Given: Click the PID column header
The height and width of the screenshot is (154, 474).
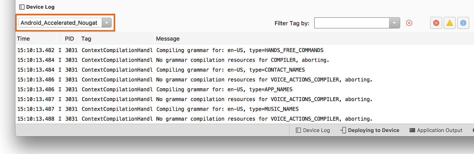Looking at the screenshot, I should click(69, 39).
